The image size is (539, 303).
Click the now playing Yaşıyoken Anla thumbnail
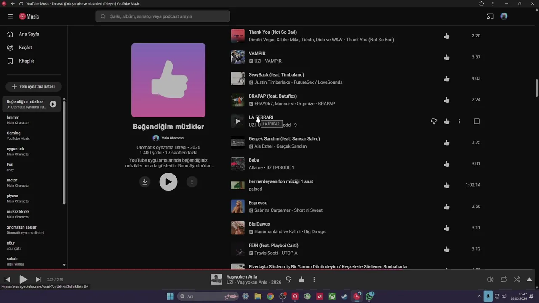point(216,279)
